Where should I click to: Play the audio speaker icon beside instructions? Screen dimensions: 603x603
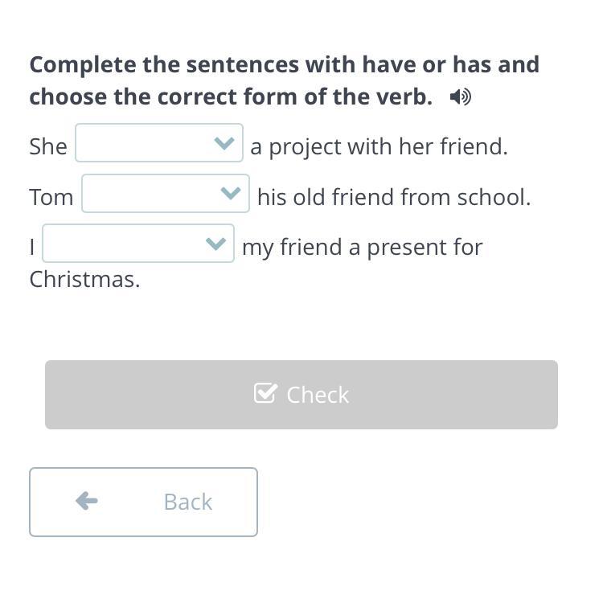click(460, 97)
